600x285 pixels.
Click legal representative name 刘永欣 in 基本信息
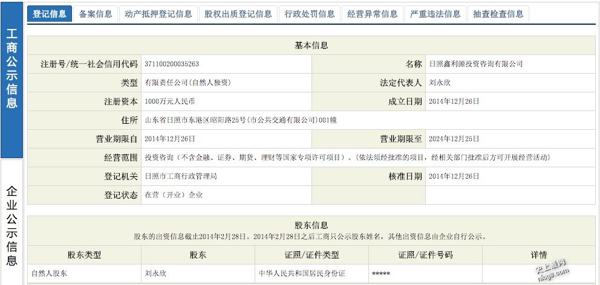pyautogui.click(x=440, y=83)
